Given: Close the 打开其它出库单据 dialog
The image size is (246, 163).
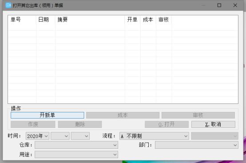Looking at the screenshot, I should point(235,5).
